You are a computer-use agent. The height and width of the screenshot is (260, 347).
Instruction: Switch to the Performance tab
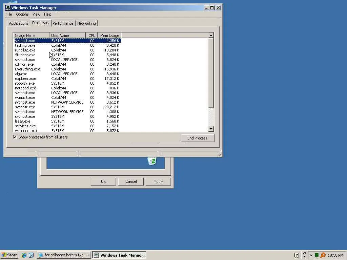click(x=63, y=23)
